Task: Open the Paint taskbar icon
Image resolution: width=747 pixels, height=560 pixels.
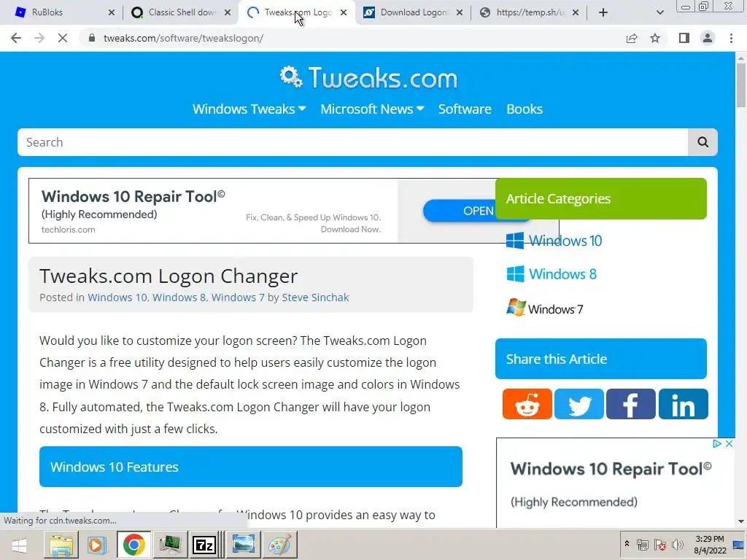Action: click(x=279, y=545)
